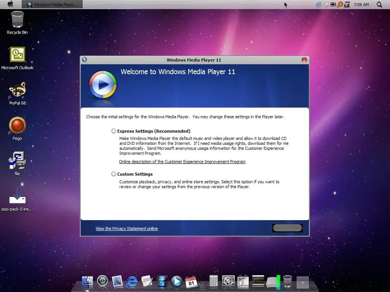
Task: Open the TextEdit notepad icon in dock
Action: point(147,282)
